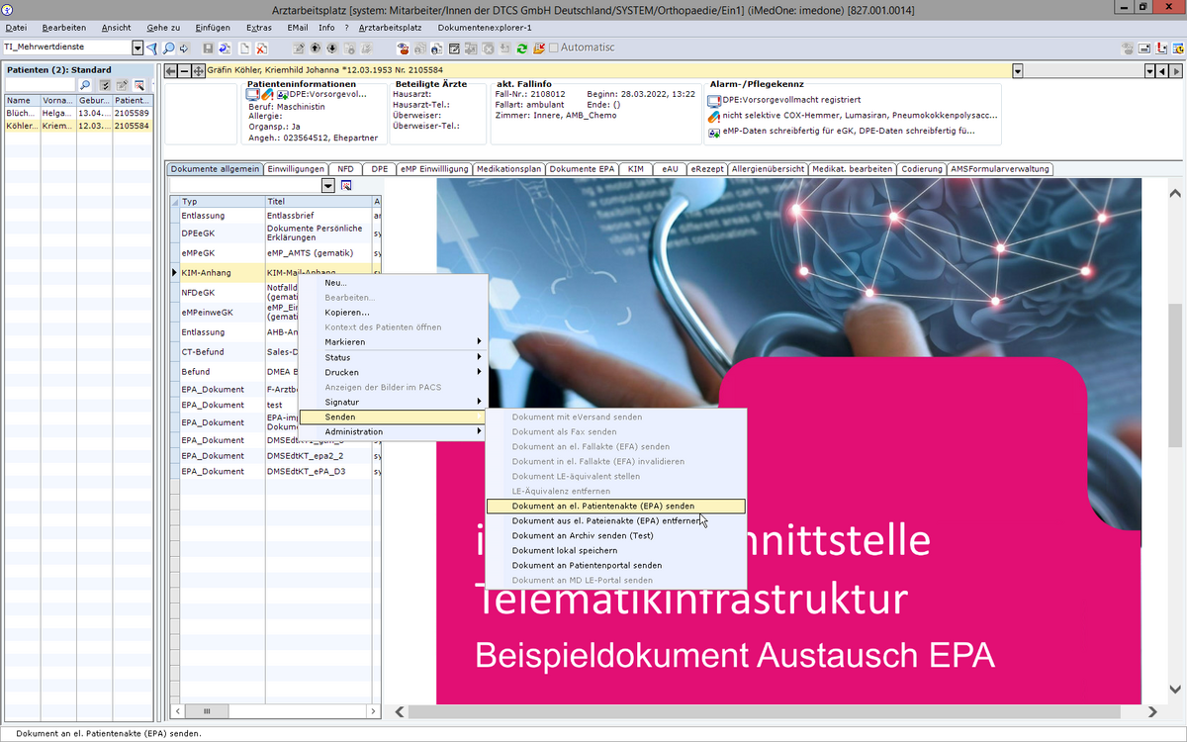Toggle the Automatisc checkbox
Image resolution: width=1187 pixels, height=742 pixels.
(x=554, y=47)
